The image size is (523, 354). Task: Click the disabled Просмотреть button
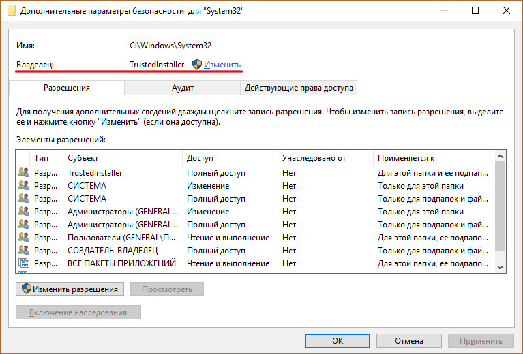(x=167, y=289)
